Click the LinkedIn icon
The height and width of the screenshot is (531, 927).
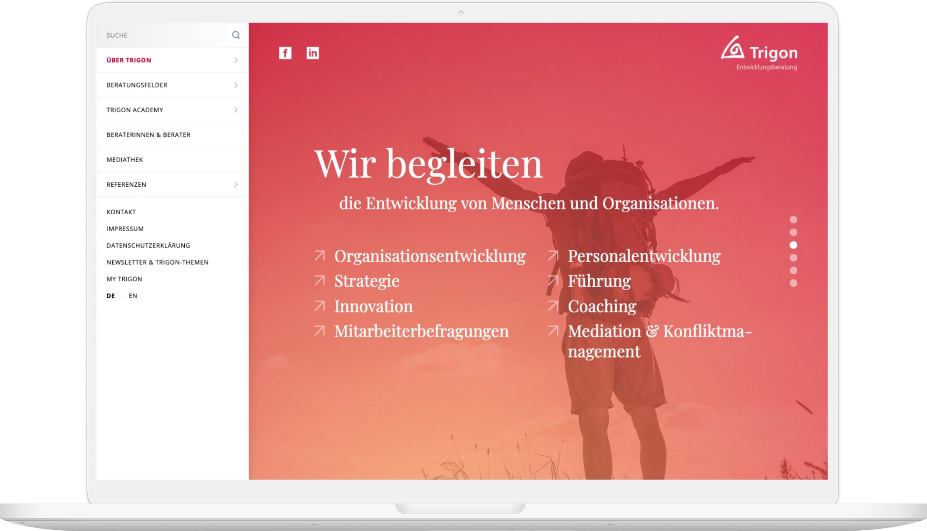pos(313,52)
